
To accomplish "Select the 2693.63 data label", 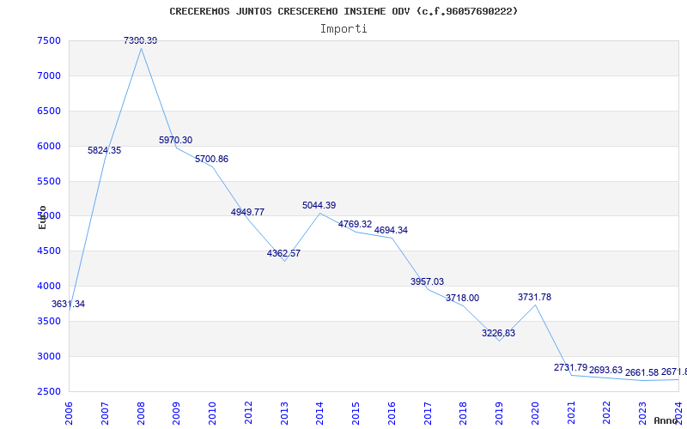I will pyautogui.click(x=606, y=370).
